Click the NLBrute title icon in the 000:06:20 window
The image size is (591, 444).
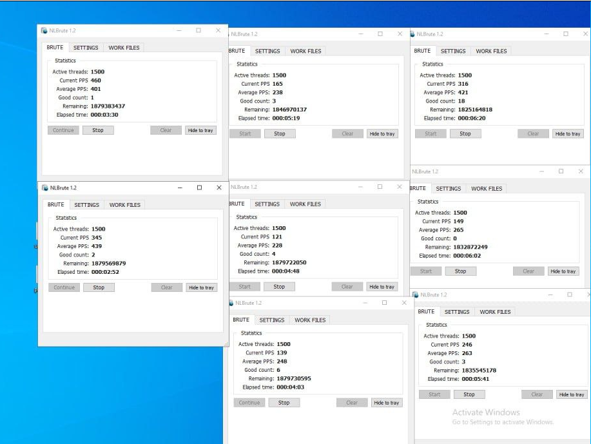(x=412, y=34)
